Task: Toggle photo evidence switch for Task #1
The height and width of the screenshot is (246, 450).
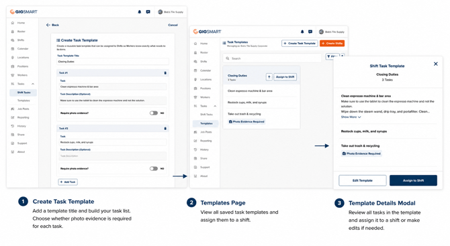Action: coord(154,113)
